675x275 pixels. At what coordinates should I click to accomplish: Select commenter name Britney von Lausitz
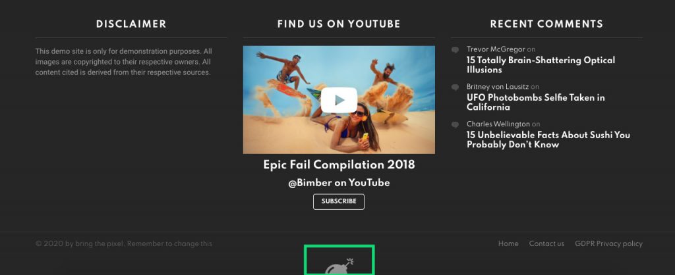coord(498,86)
